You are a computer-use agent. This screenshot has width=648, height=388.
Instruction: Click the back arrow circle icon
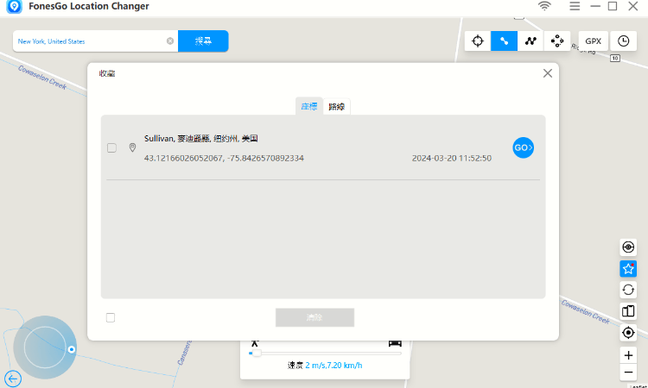13,379
